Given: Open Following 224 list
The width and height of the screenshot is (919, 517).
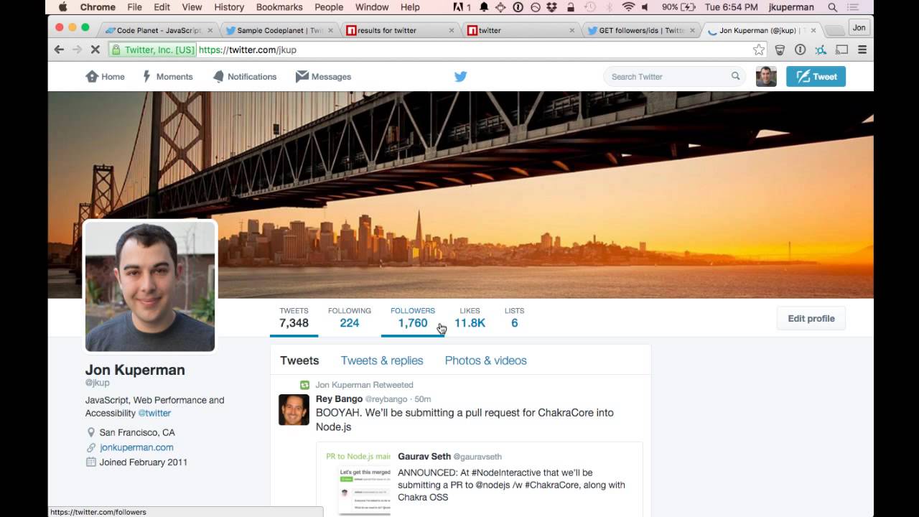Looking at the screenshot, I should [350, 317].
